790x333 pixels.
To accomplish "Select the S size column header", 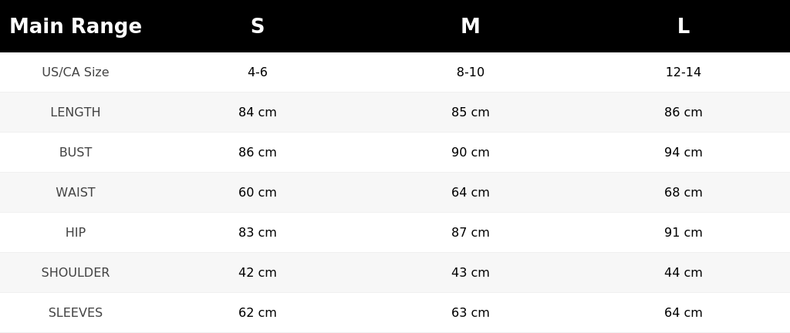I will 258,26.
